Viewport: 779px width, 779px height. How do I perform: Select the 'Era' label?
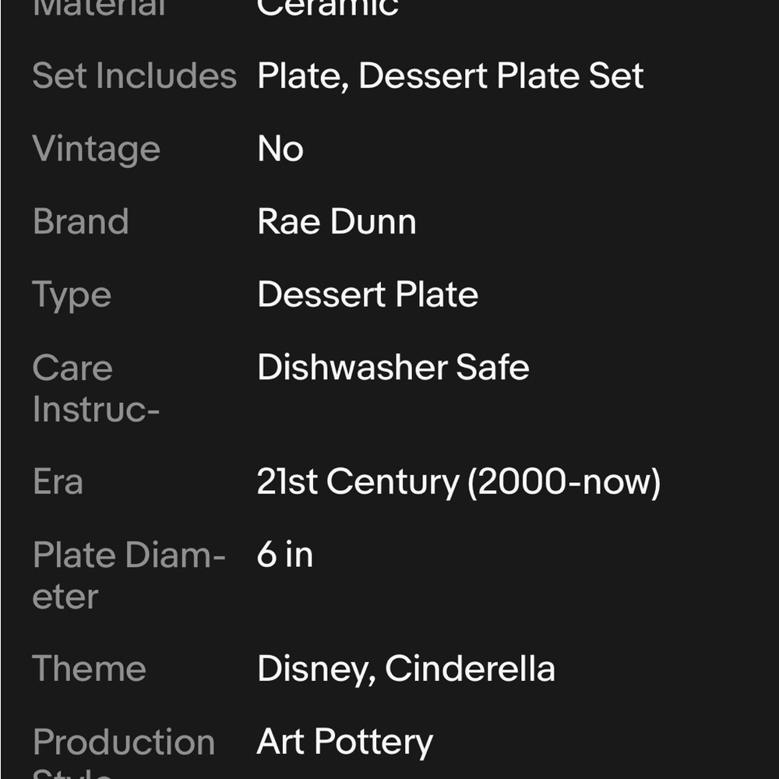click(58, 481)
